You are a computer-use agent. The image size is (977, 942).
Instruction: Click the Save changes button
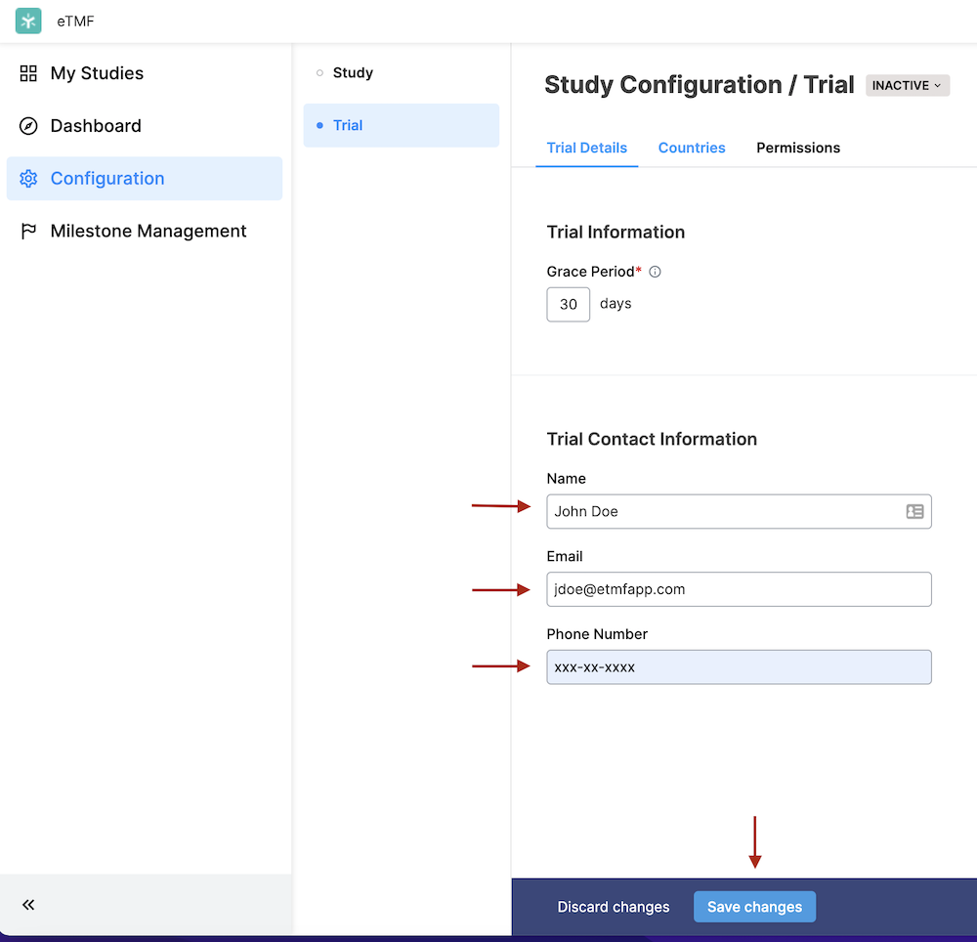click(x=754, y=907)
